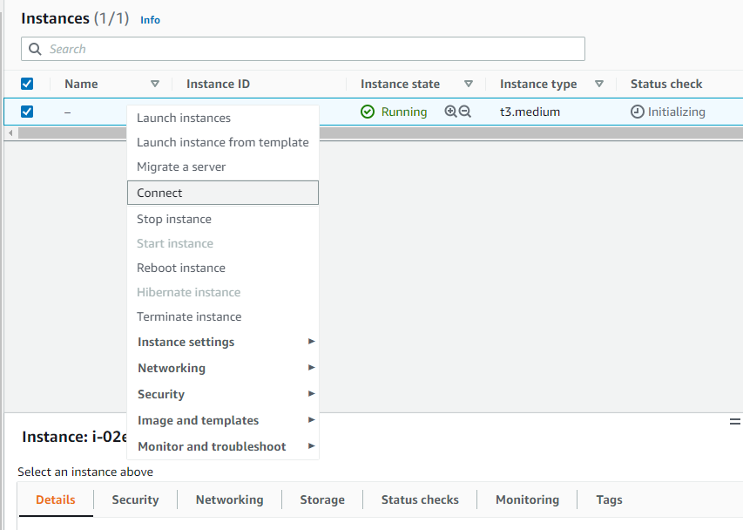Open the Info link beside Instances
743x530 pixels.
pos(150,20)
